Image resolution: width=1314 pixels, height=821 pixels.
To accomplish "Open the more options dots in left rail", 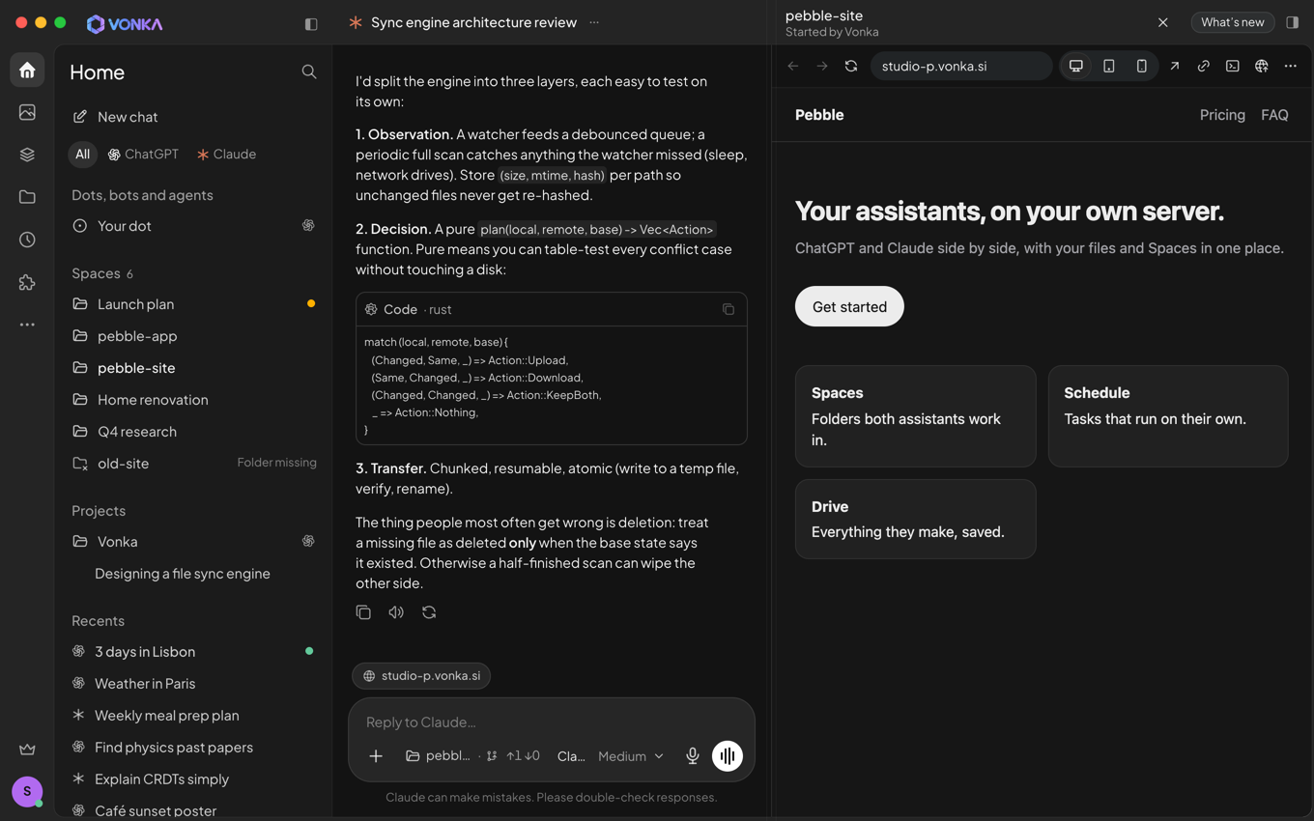I will 27,325.
